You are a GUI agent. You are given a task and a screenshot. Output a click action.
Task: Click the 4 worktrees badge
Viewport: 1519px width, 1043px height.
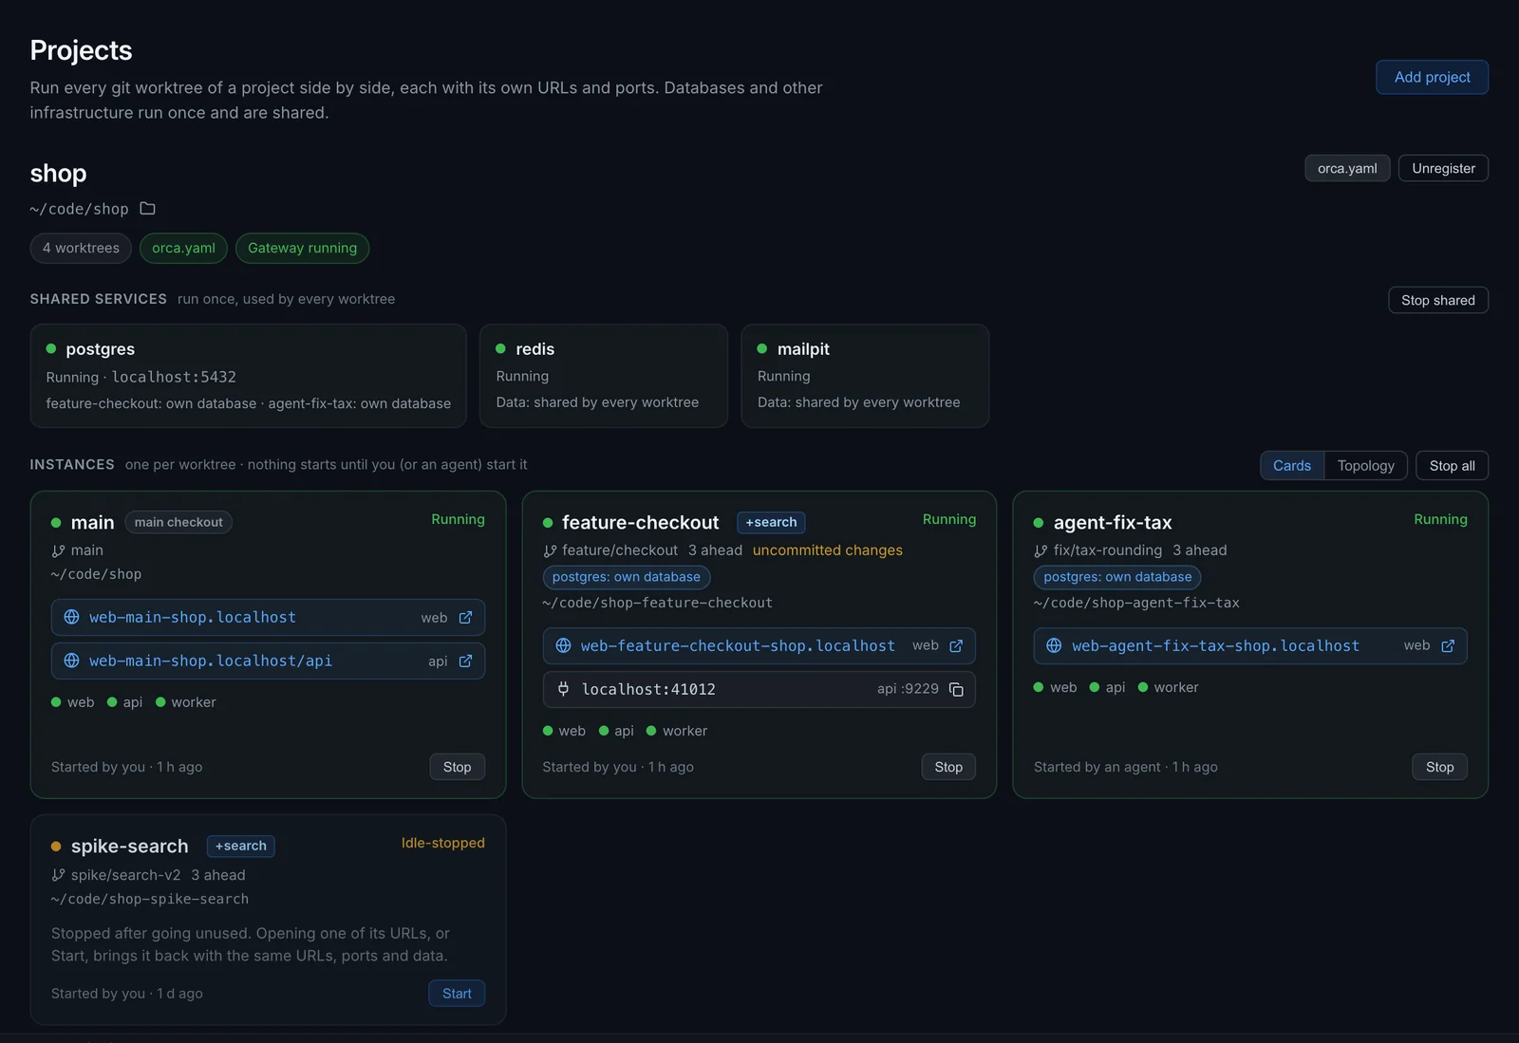(x=81, y=249)
